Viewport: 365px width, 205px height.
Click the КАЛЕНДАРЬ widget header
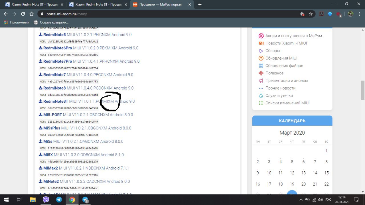292,121
